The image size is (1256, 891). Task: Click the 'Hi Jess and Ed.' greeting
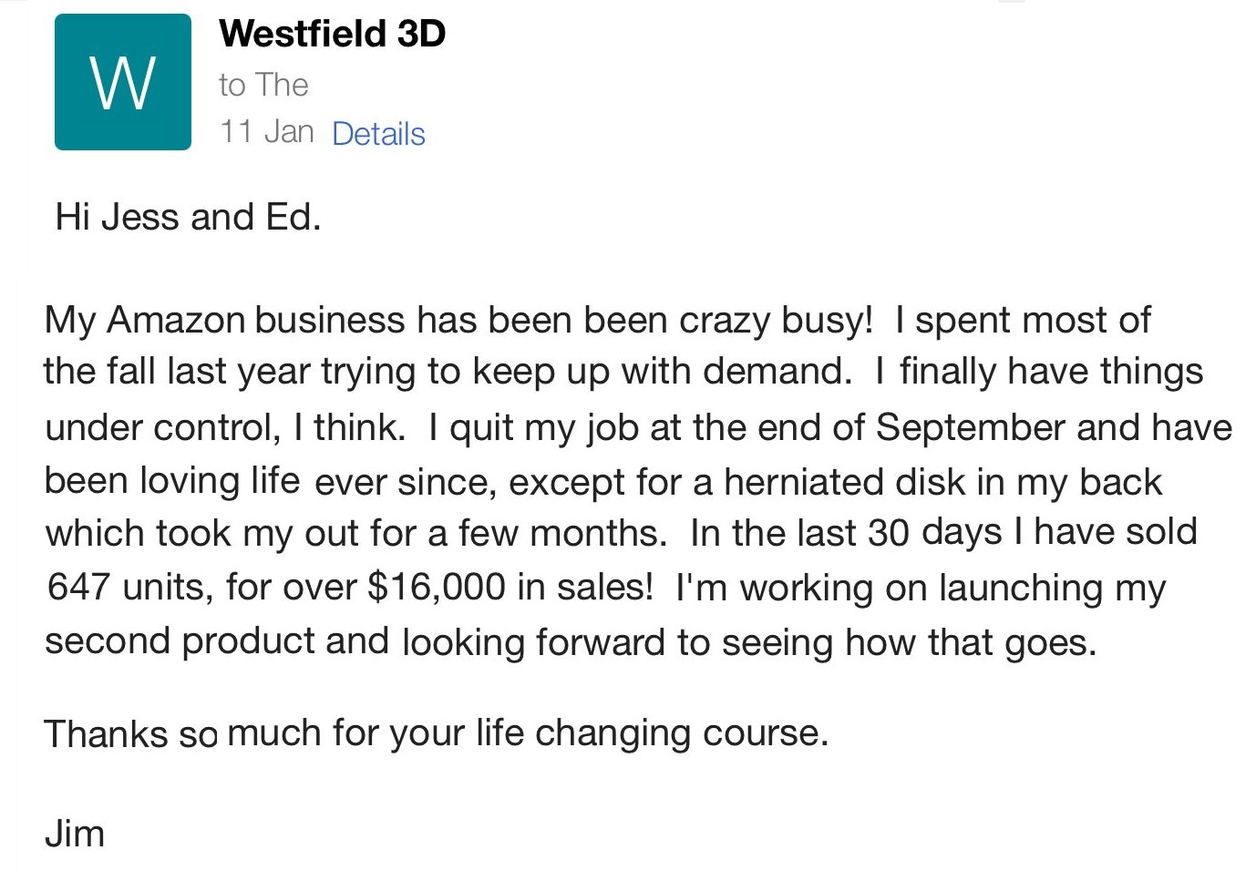[188, 217]
